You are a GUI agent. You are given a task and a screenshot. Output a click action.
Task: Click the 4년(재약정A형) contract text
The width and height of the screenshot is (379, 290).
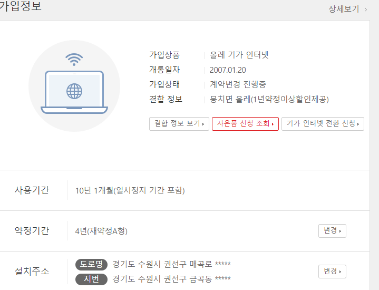pyautogui.click(x=101, y=231)
